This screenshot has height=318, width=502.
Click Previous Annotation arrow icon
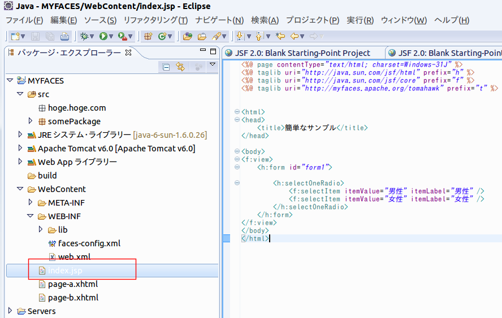pos(259,36)
